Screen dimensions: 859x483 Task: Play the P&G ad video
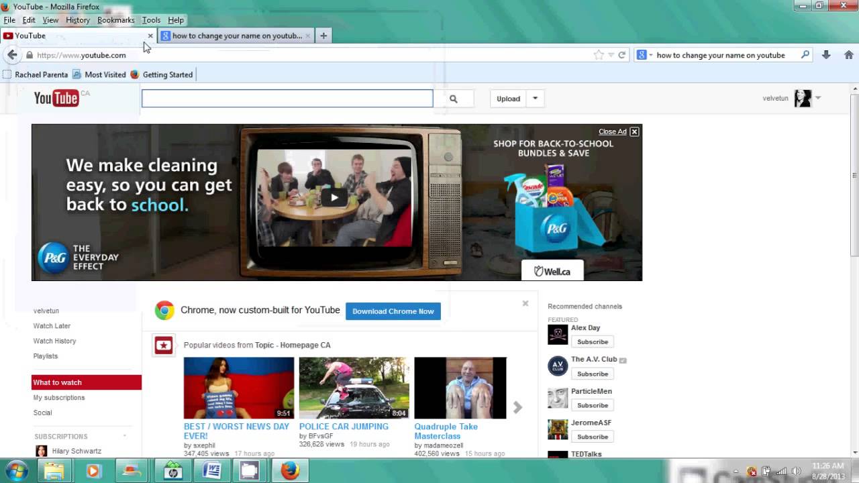pos(334,197)
